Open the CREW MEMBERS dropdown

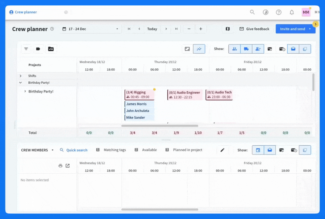37,150
